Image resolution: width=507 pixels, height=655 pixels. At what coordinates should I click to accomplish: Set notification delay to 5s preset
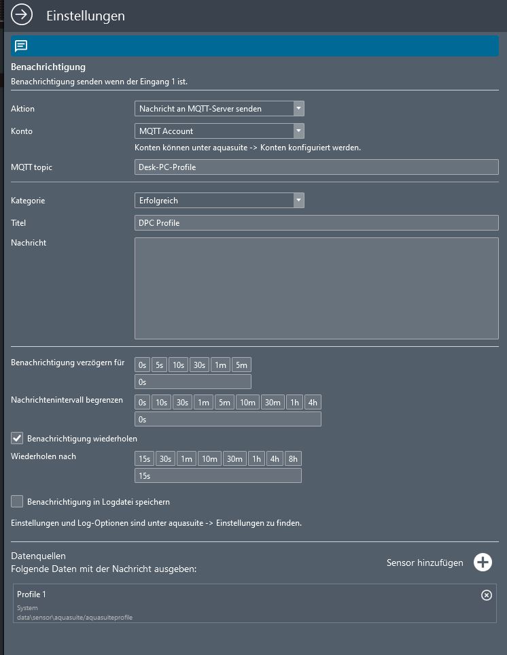159,365
